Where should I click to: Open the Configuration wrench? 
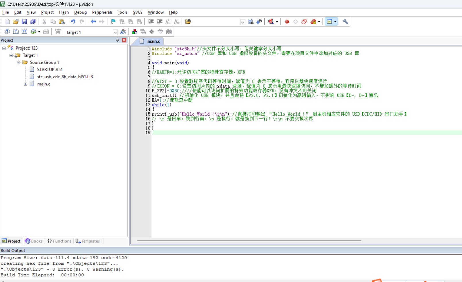coord(345,22)
